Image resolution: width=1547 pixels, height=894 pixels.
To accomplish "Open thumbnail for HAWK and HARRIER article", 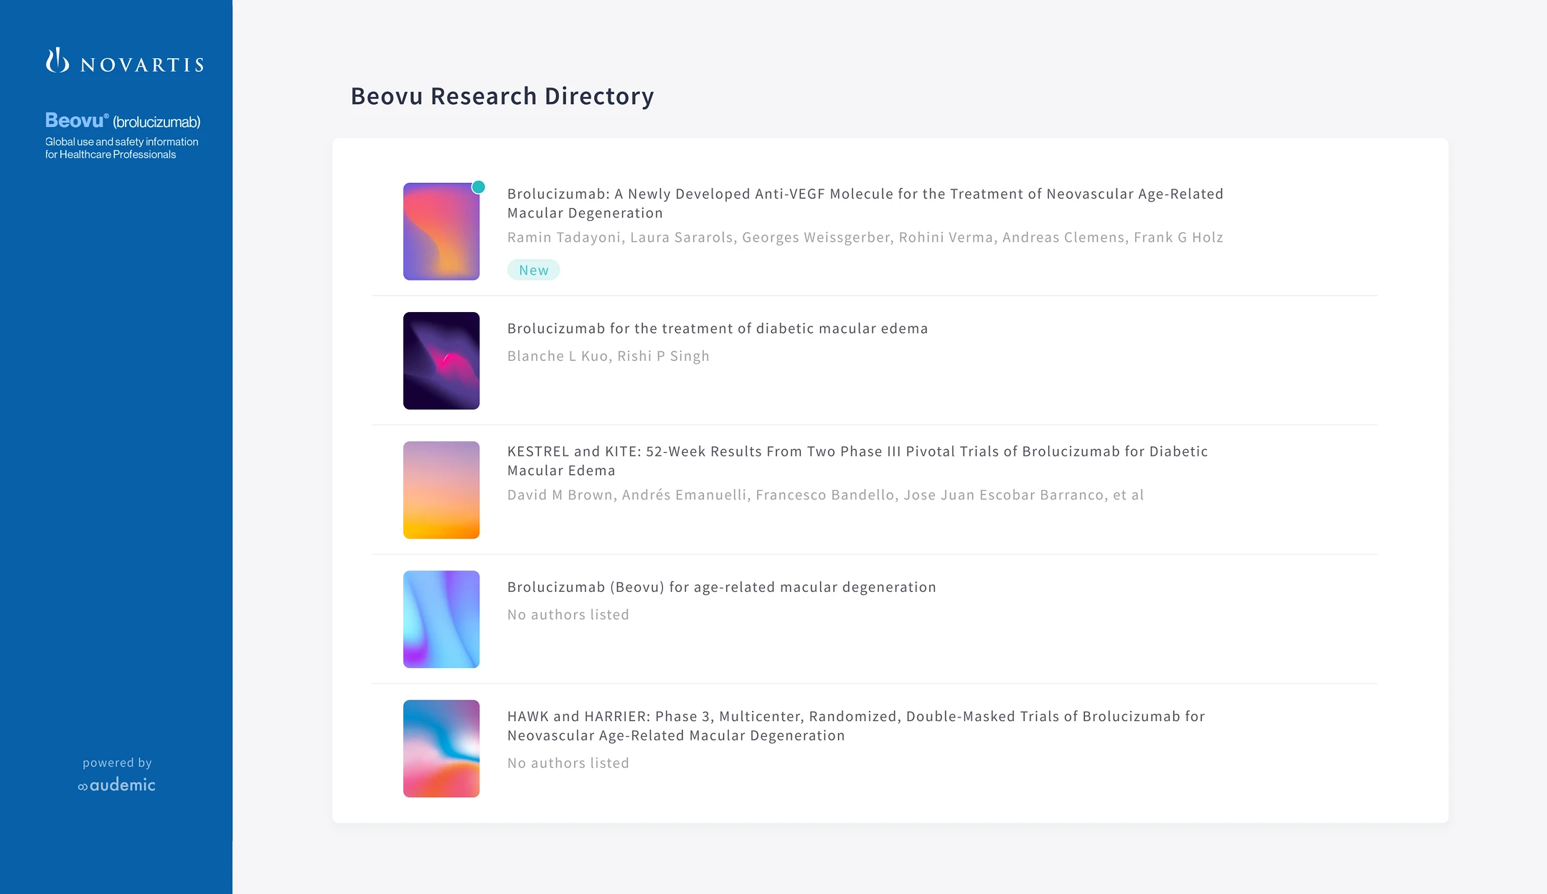I will [441, 748].
